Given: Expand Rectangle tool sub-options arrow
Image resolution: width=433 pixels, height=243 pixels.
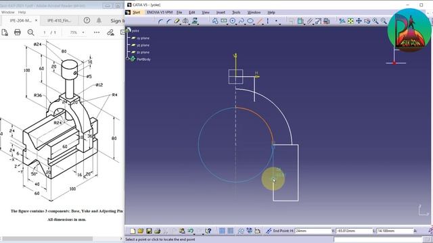Looking at the screenshot, I should point(227,24).
